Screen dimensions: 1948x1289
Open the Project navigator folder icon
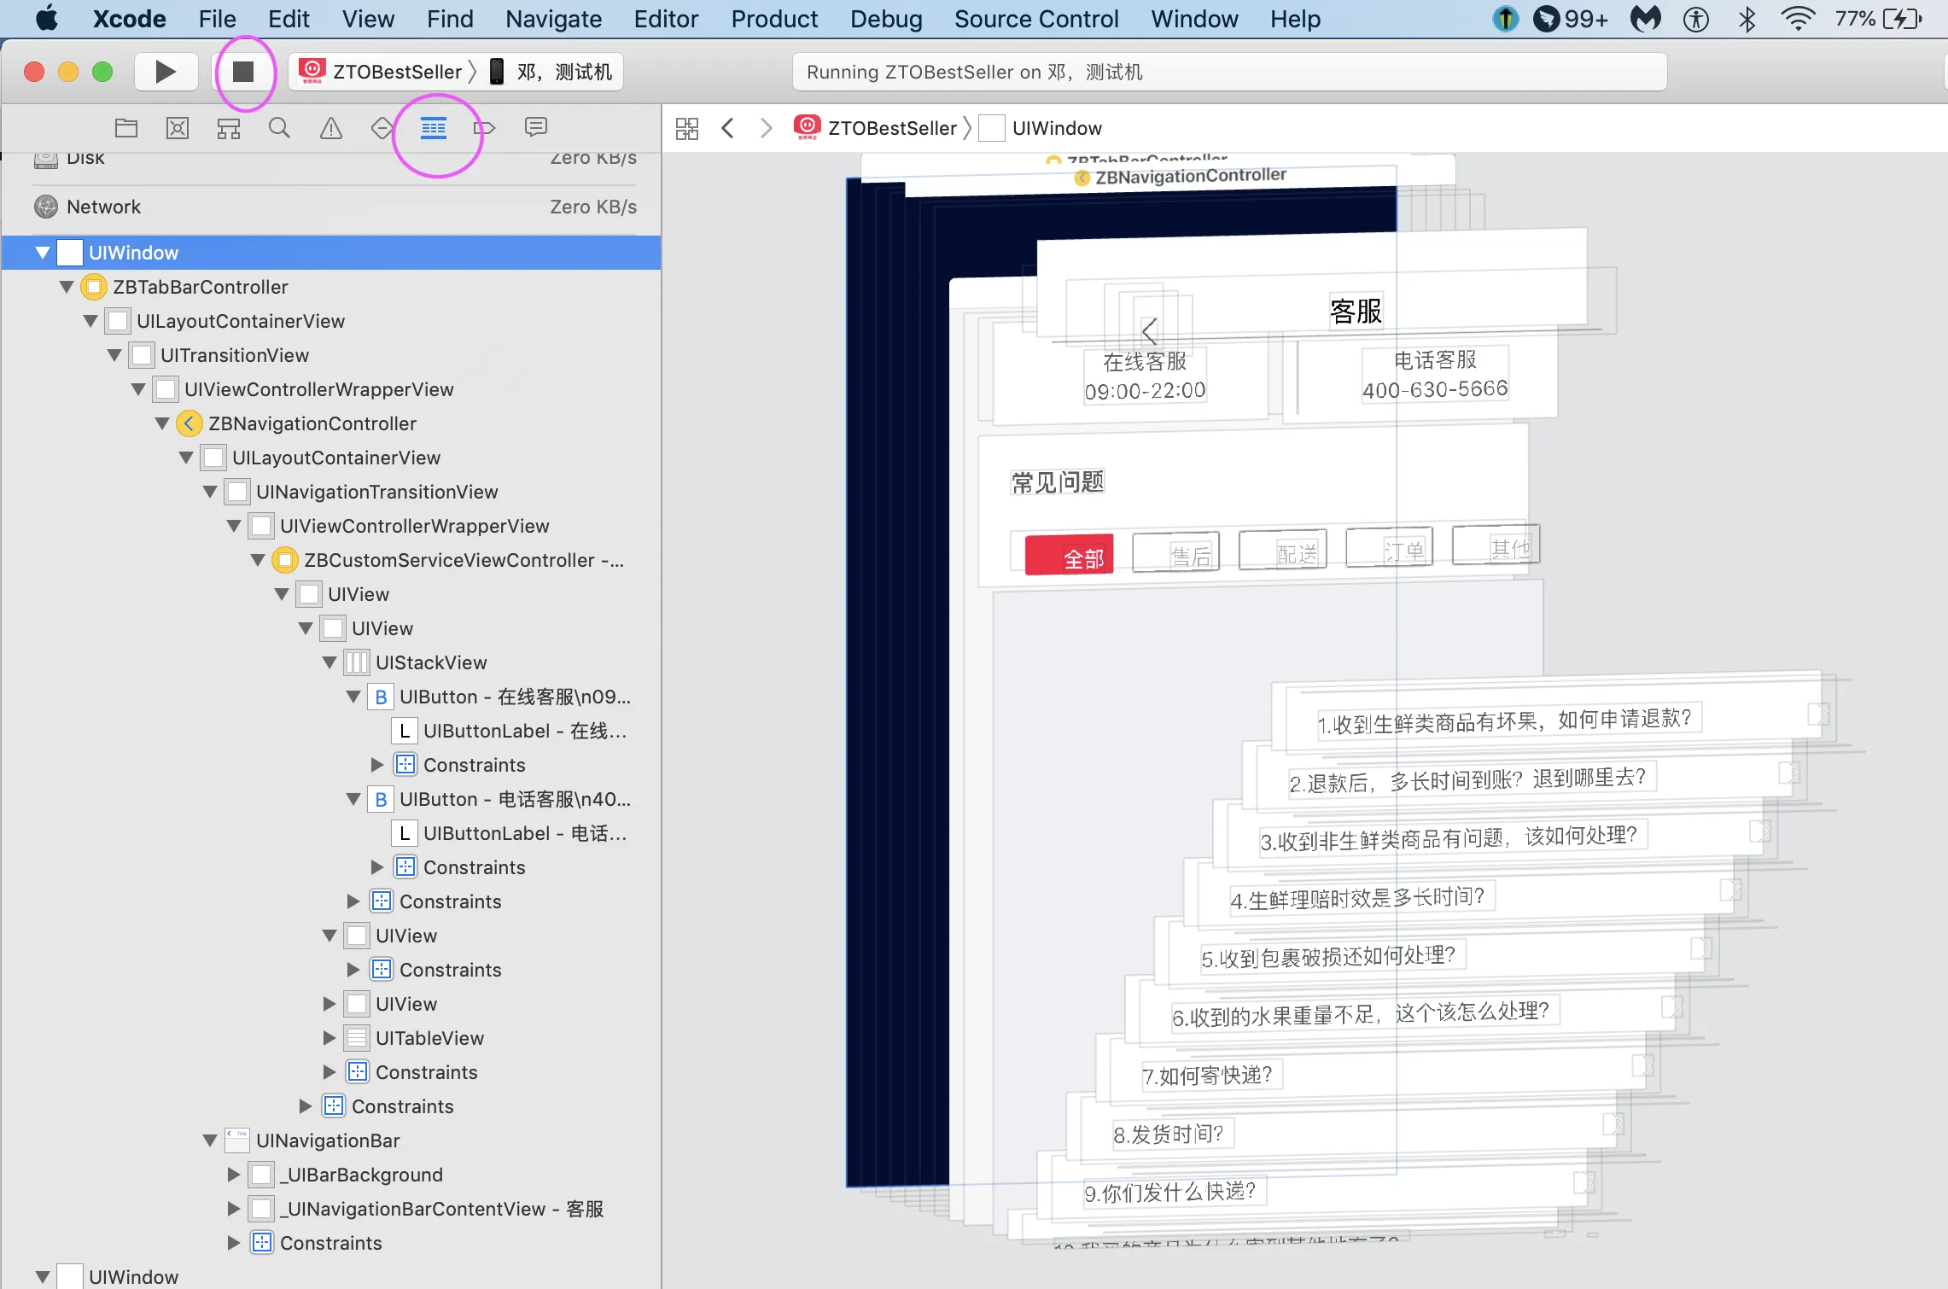[x=126, y=128]
